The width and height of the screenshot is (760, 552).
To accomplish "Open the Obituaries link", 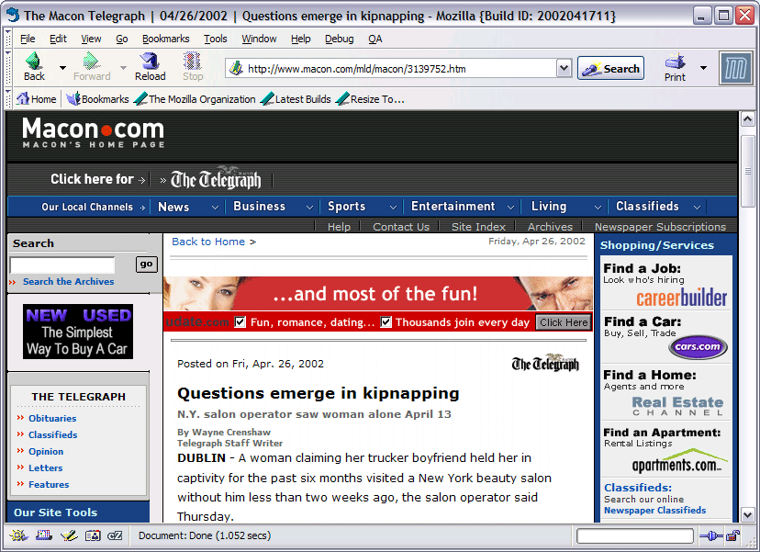I will point(52,418).
